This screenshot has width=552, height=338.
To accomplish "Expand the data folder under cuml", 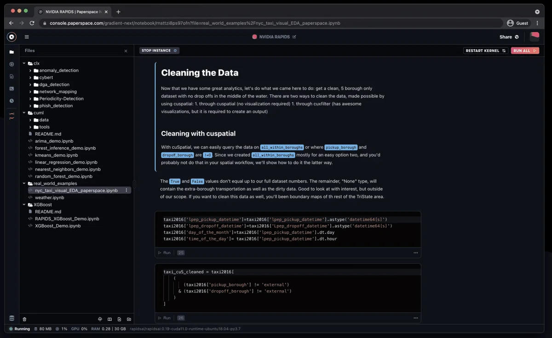I will (x=30, y=120).
